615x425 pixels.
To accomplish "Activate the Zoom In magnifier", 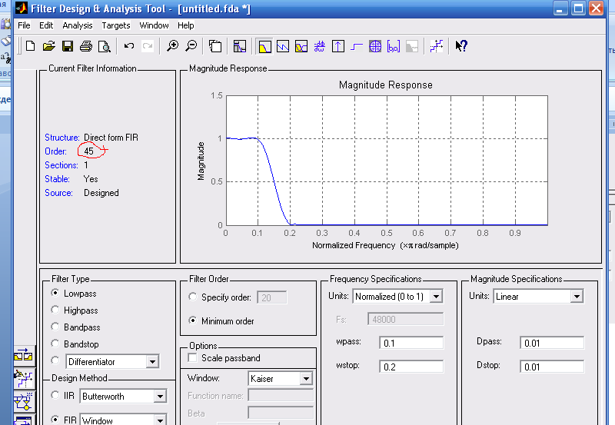I will tap(172, 46).
